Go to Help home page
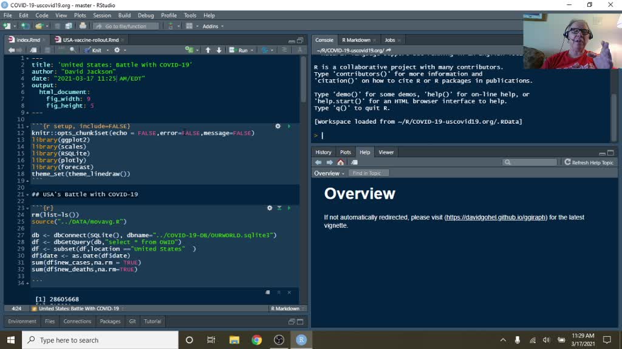This screenshot has height=349, width=622. point(340,162)
